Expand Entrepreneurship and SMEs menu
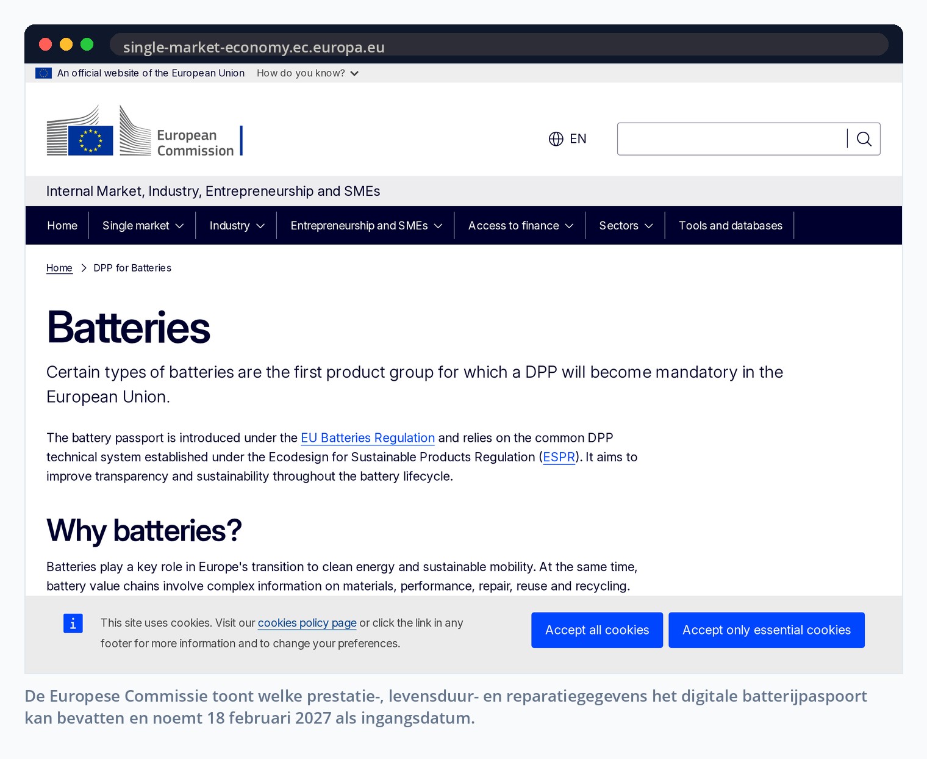Image resolution: width=927 pixels, height=759 pixels. click(x=366, y=226)
